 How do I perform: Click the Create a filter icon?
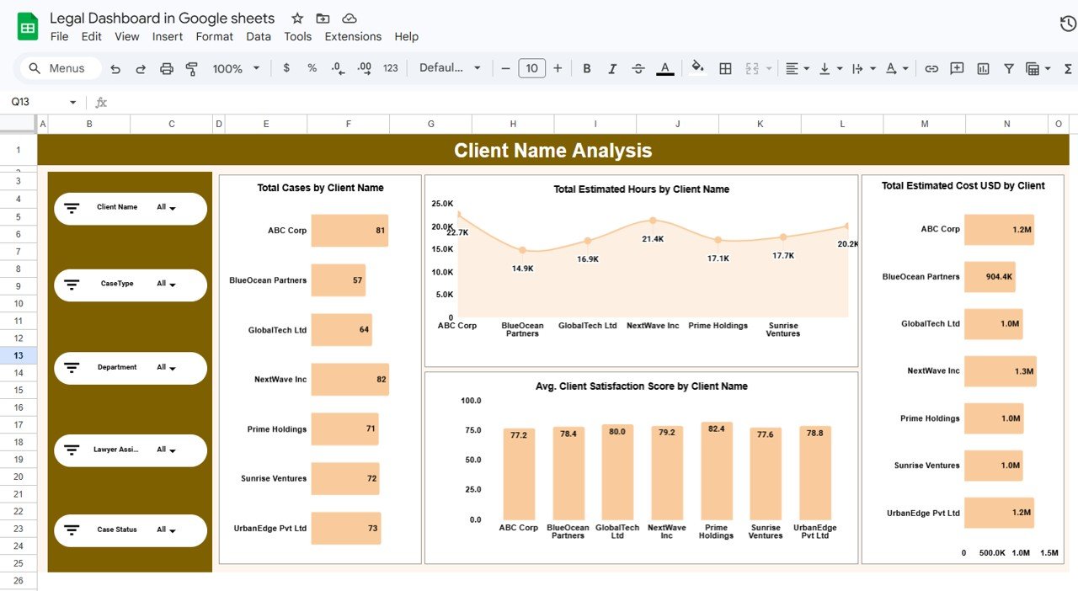1009,68
